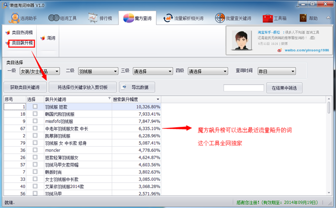The height and width of the screenshot is (208, 336).
Task: Open the 三级 请选择 dropdown
Action: pyautogui.click(x=153, y=71)
